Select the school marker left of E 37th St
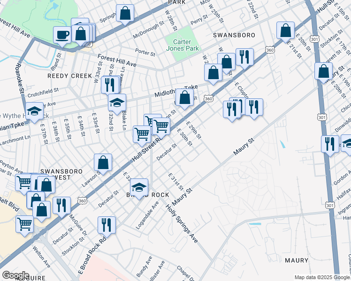The height and width of the screenshot is (281, 351). [x=34, y=111]
